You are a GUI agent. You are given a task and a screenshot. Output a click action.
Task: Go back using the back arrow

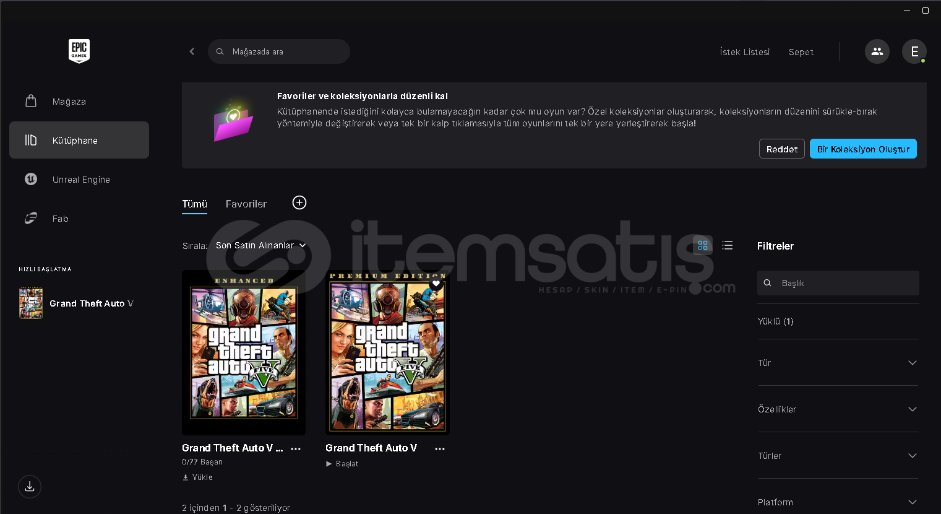[192, 51]
